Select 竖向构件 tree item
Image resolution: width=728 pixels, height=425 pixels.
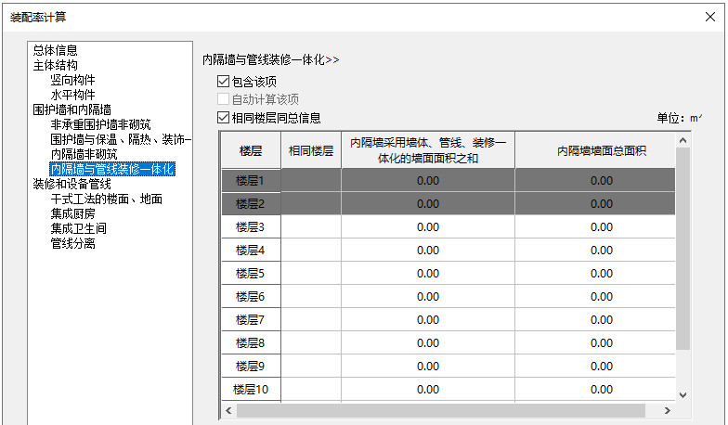(72, 81)
